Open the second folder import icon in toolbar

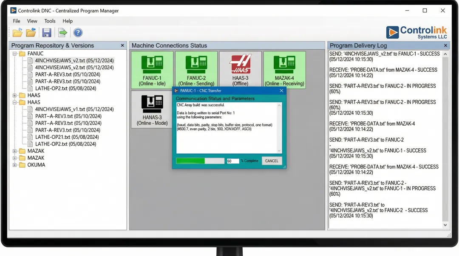pyautogui.click(x=31, y=32)
